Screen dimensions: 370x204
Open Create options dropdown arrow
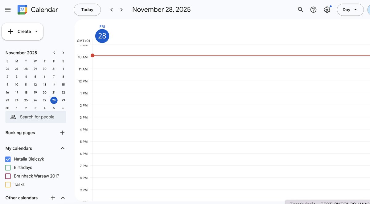[36, 31]
